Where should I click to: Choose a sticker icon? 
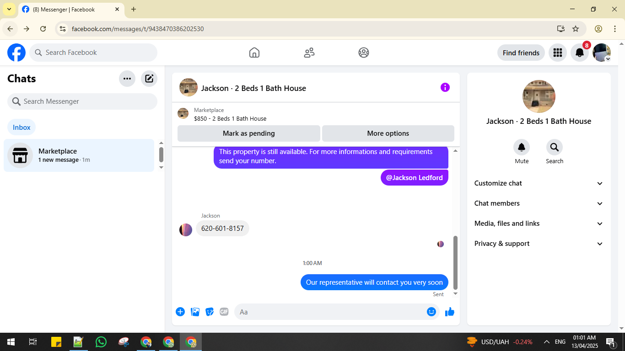click(x=210, y=312)
